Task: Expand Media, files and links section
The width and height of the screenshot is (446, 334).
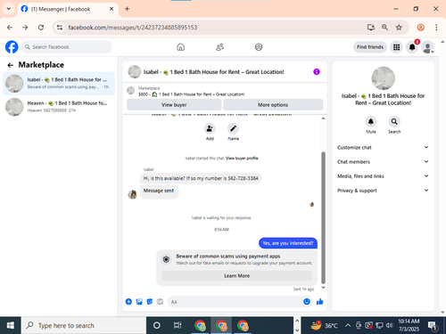Action: (383, 176)
